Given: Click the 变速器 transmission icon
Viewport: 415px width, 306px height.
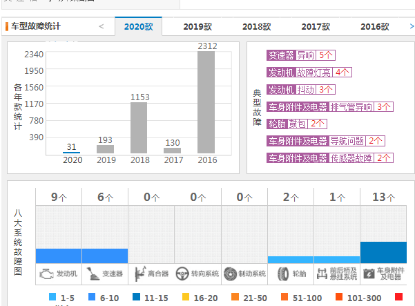Looking at the screenshot, I should pos(93,274).
